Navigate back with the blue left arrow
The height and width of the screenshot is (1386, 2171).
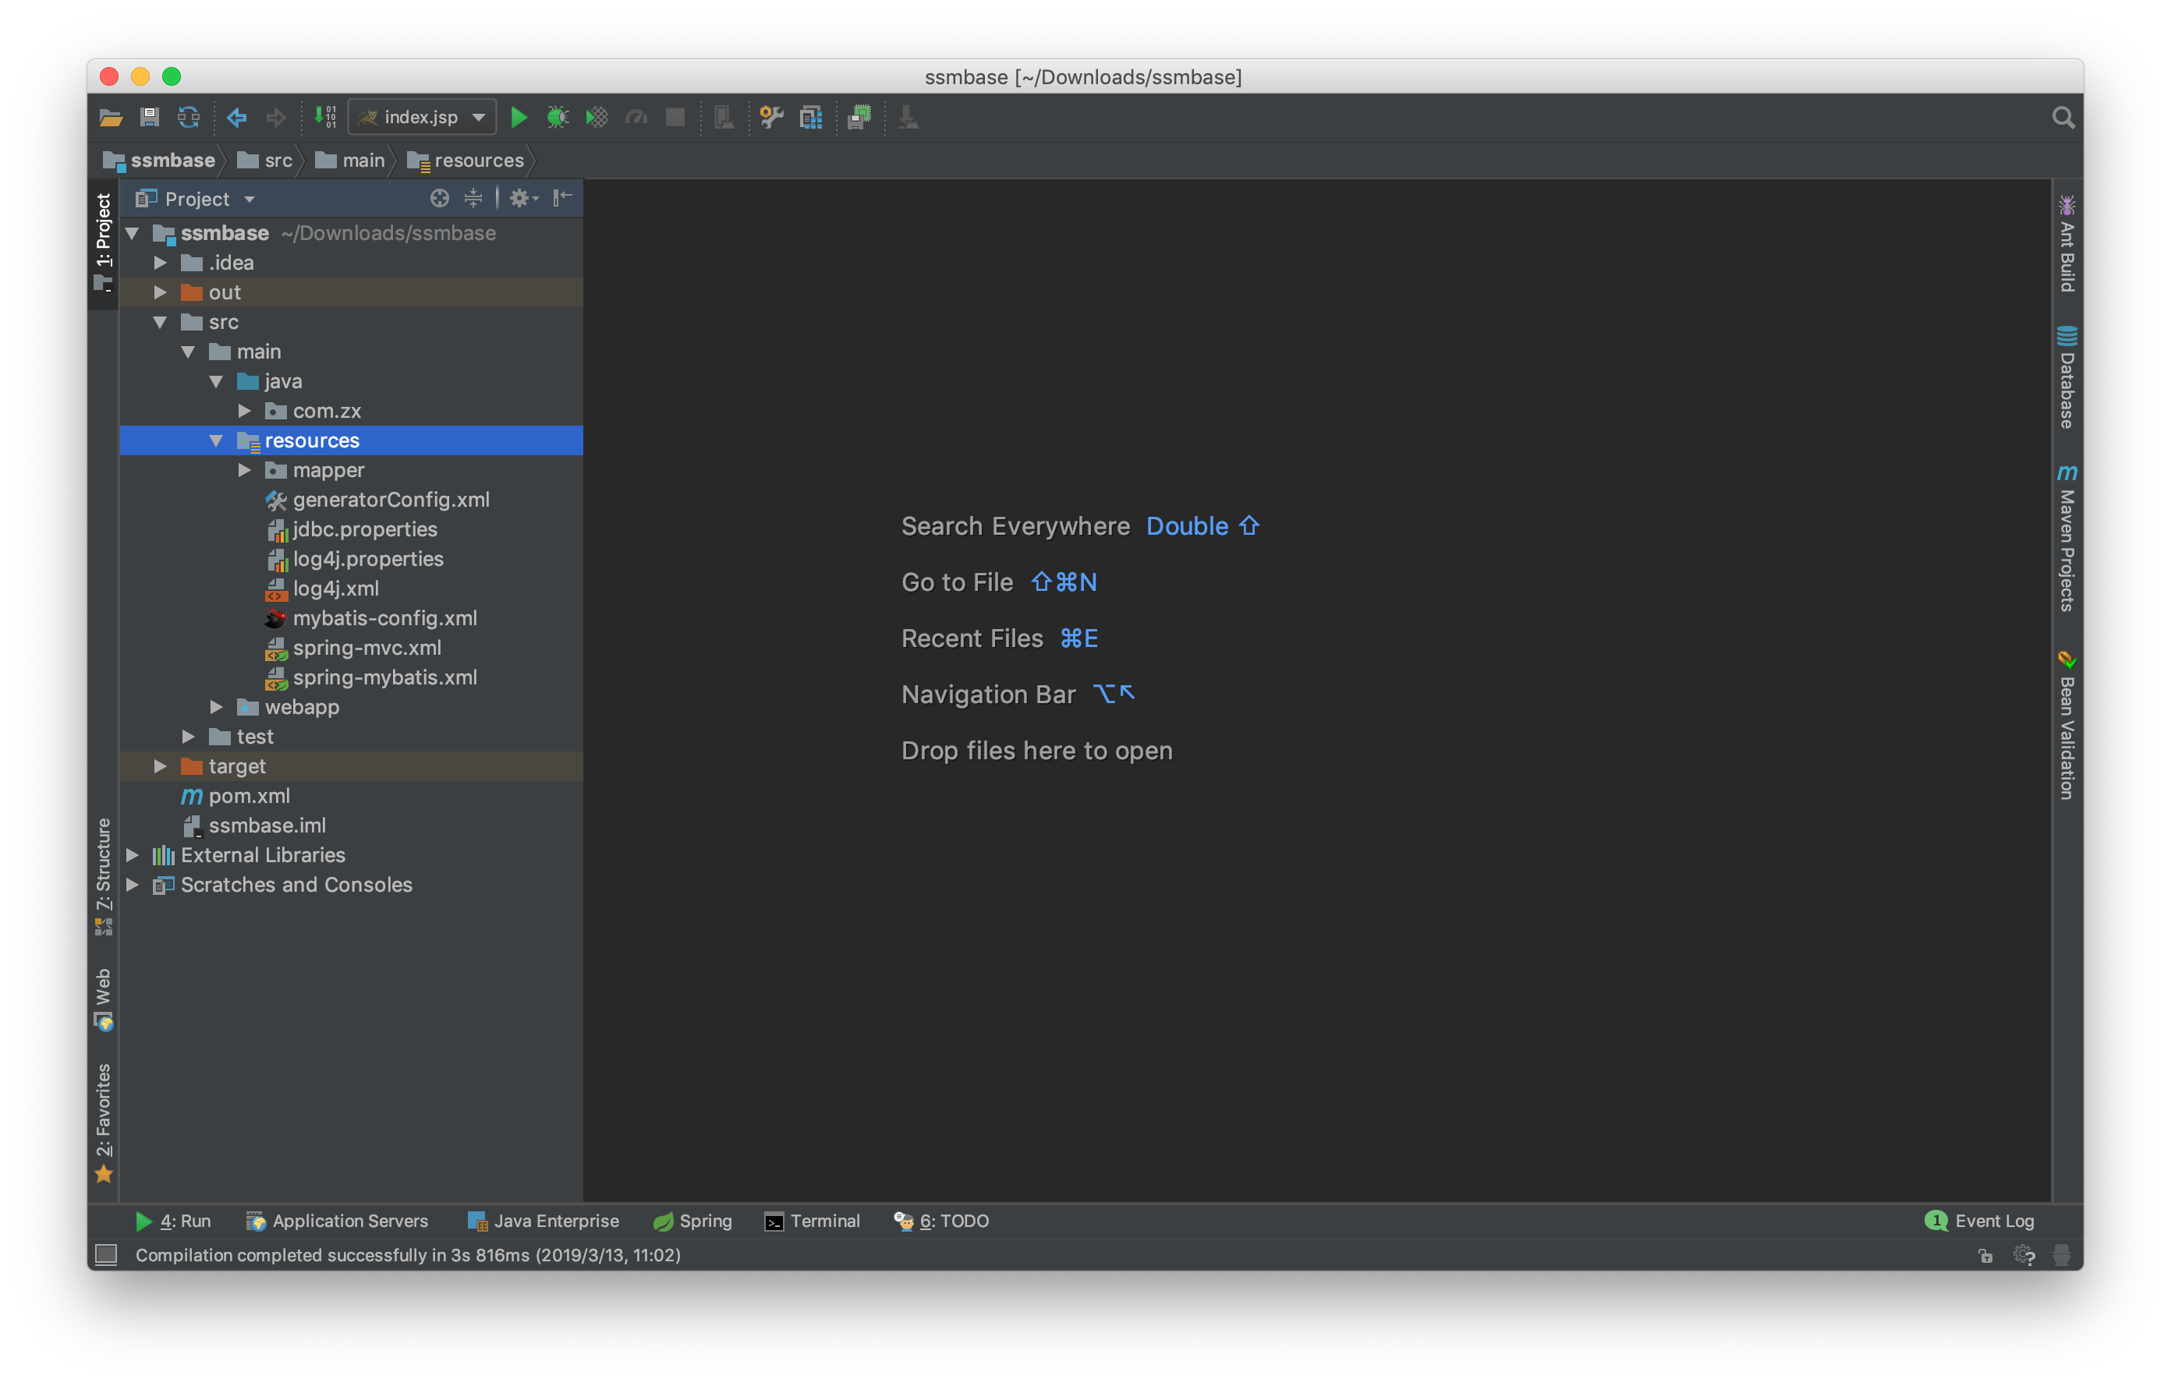point(237,117)
